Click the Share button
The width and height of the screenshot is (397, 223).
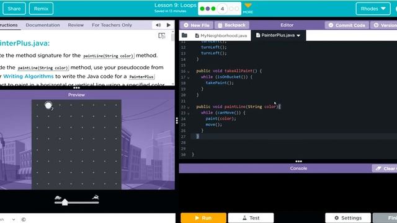pyautogui.click(x=14, y=9)
